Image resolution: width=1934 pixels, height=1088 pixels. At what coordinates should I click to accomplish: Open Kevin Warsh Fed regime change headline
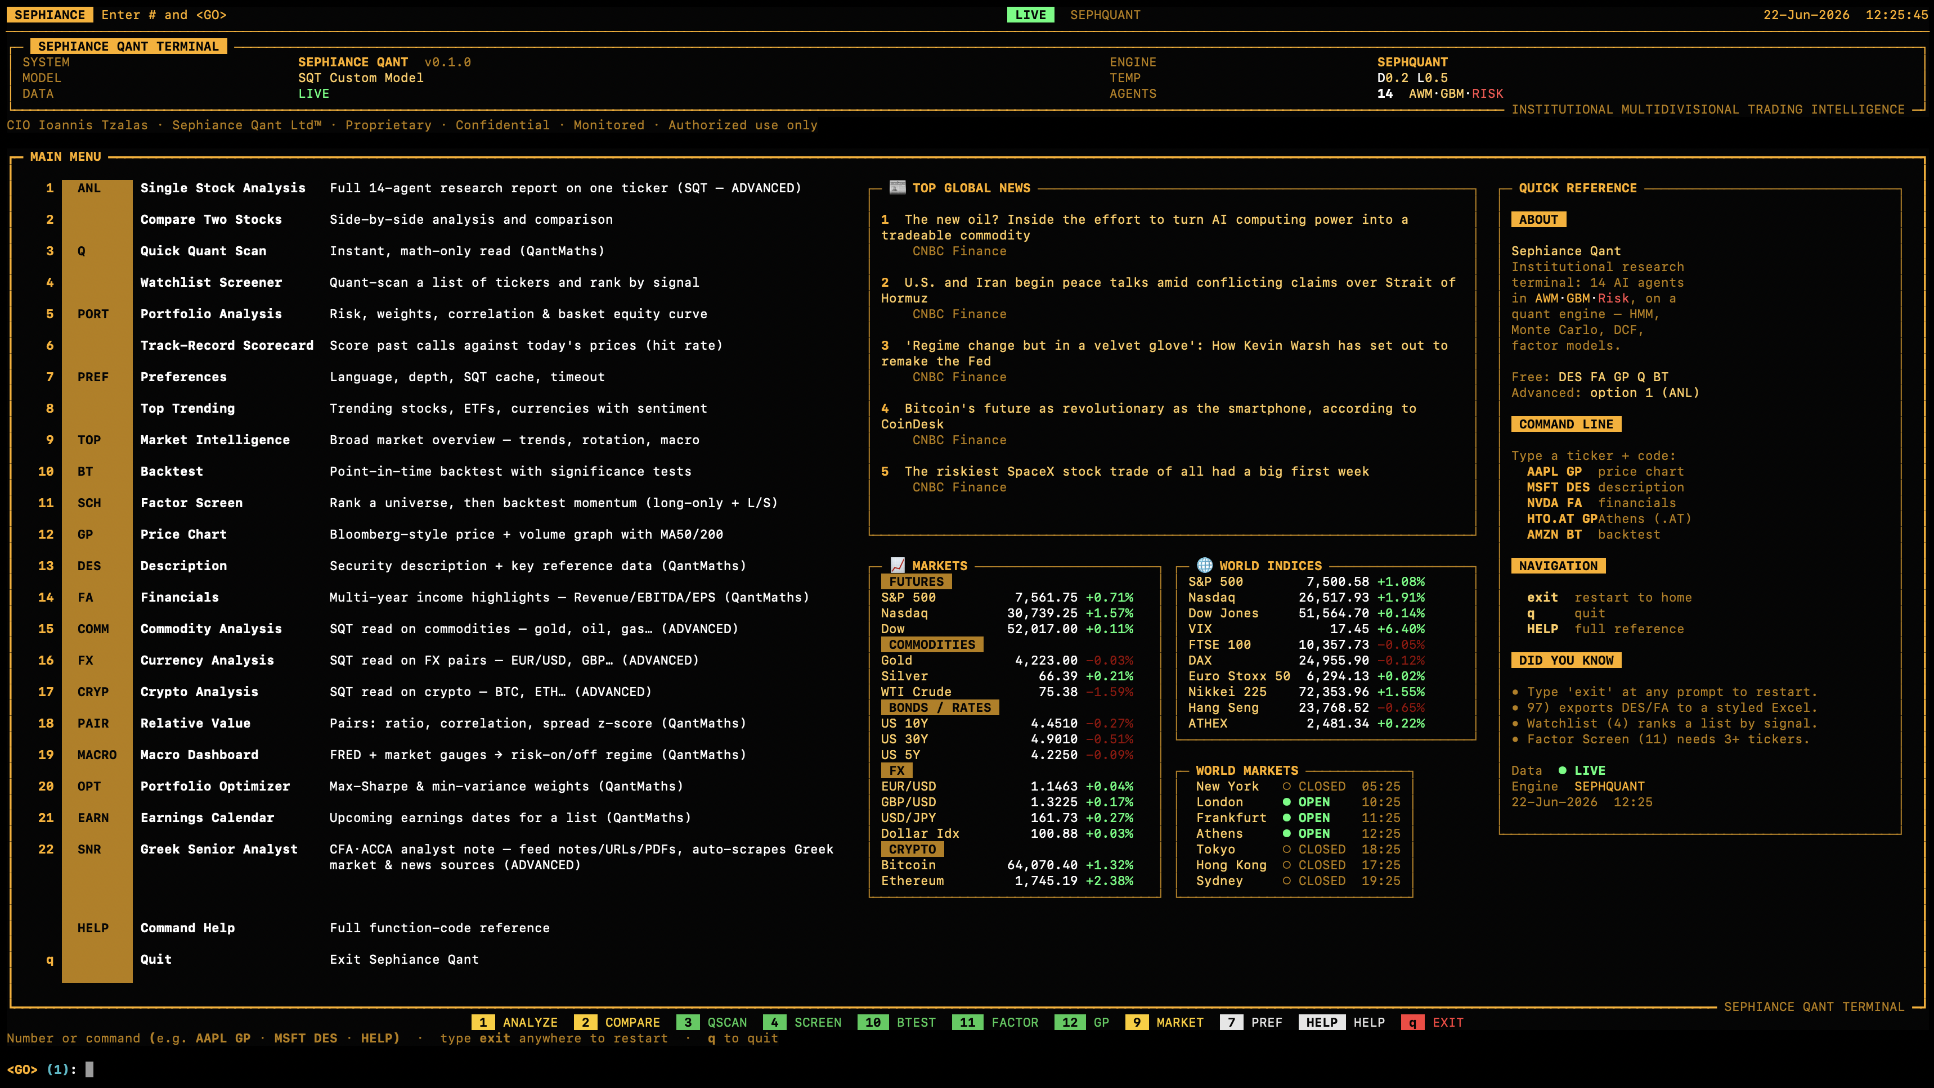tap(1164, 354)
